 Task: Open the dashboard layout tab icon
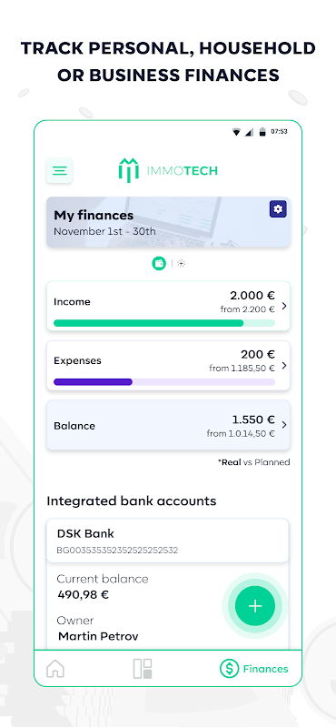(143, 669)
